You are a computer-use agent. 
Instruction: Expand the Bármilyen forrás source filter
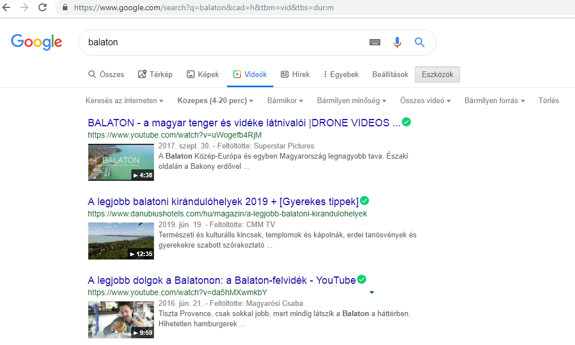coord(495,101)
